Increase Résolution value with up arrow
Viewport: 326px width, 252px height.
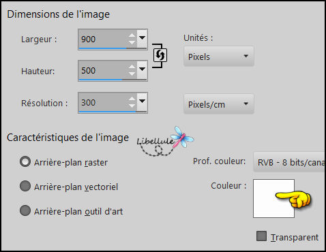pos(132,99)
